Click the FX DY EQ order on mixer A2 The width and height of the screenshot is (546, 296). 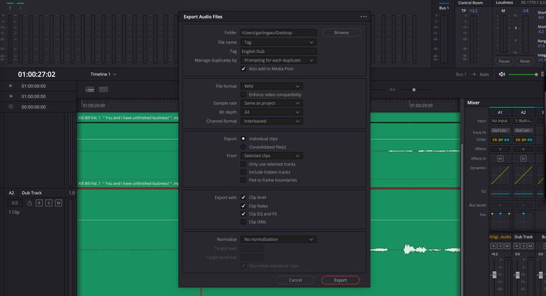[x=523, y=140]
